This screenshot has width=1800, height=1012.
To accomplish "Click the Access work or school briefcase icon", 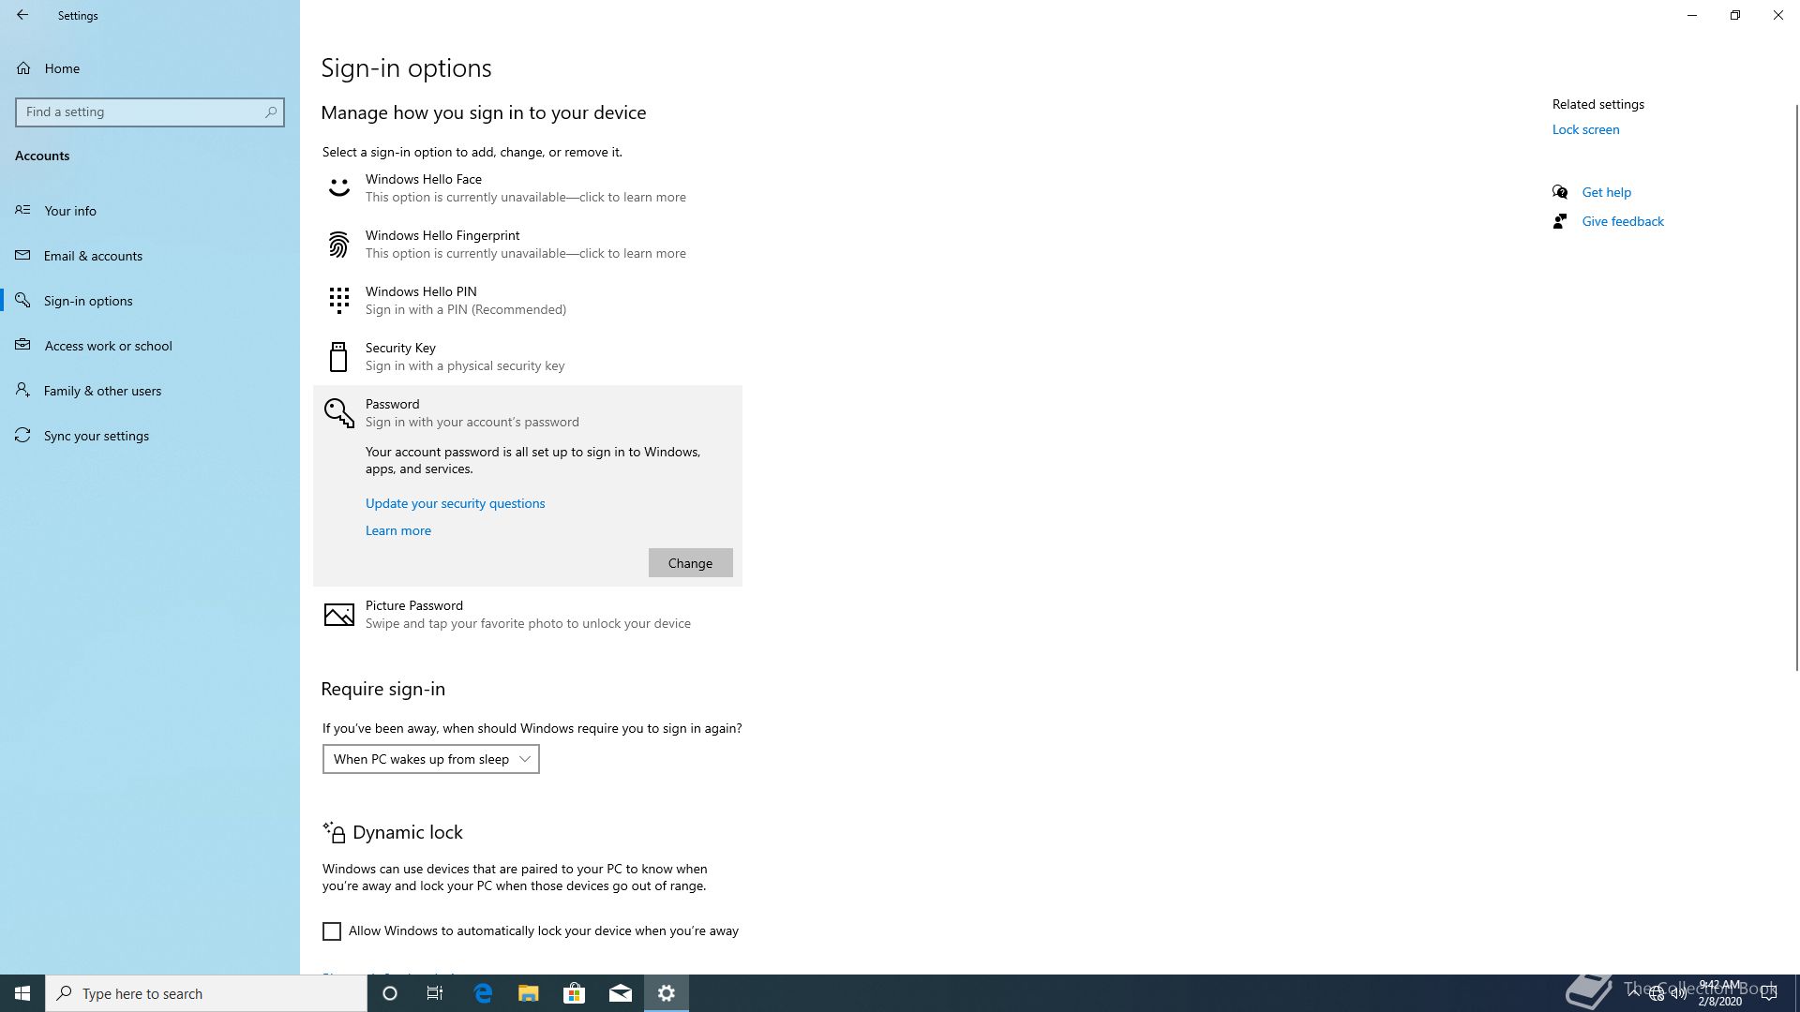I will click(x=23, y=345).
